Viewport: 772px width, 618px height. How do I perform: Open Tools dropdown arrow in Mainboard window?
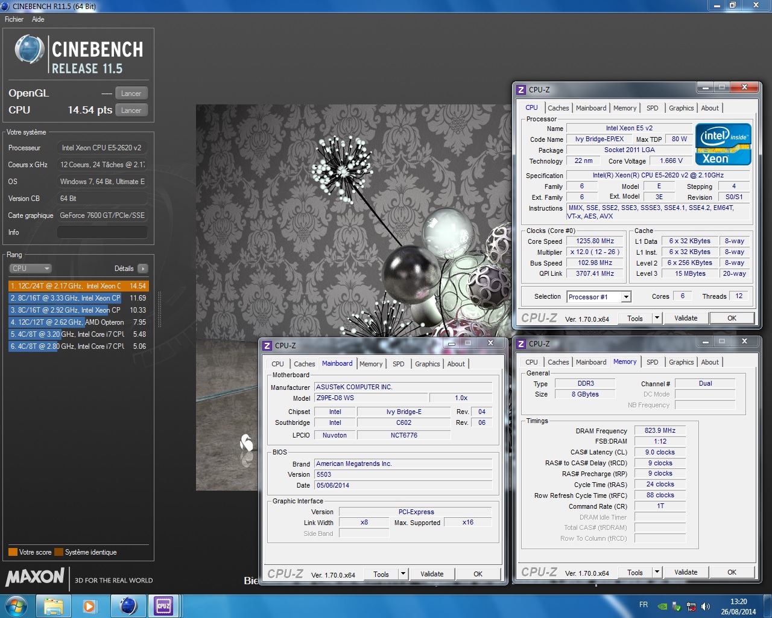[403, 574]
